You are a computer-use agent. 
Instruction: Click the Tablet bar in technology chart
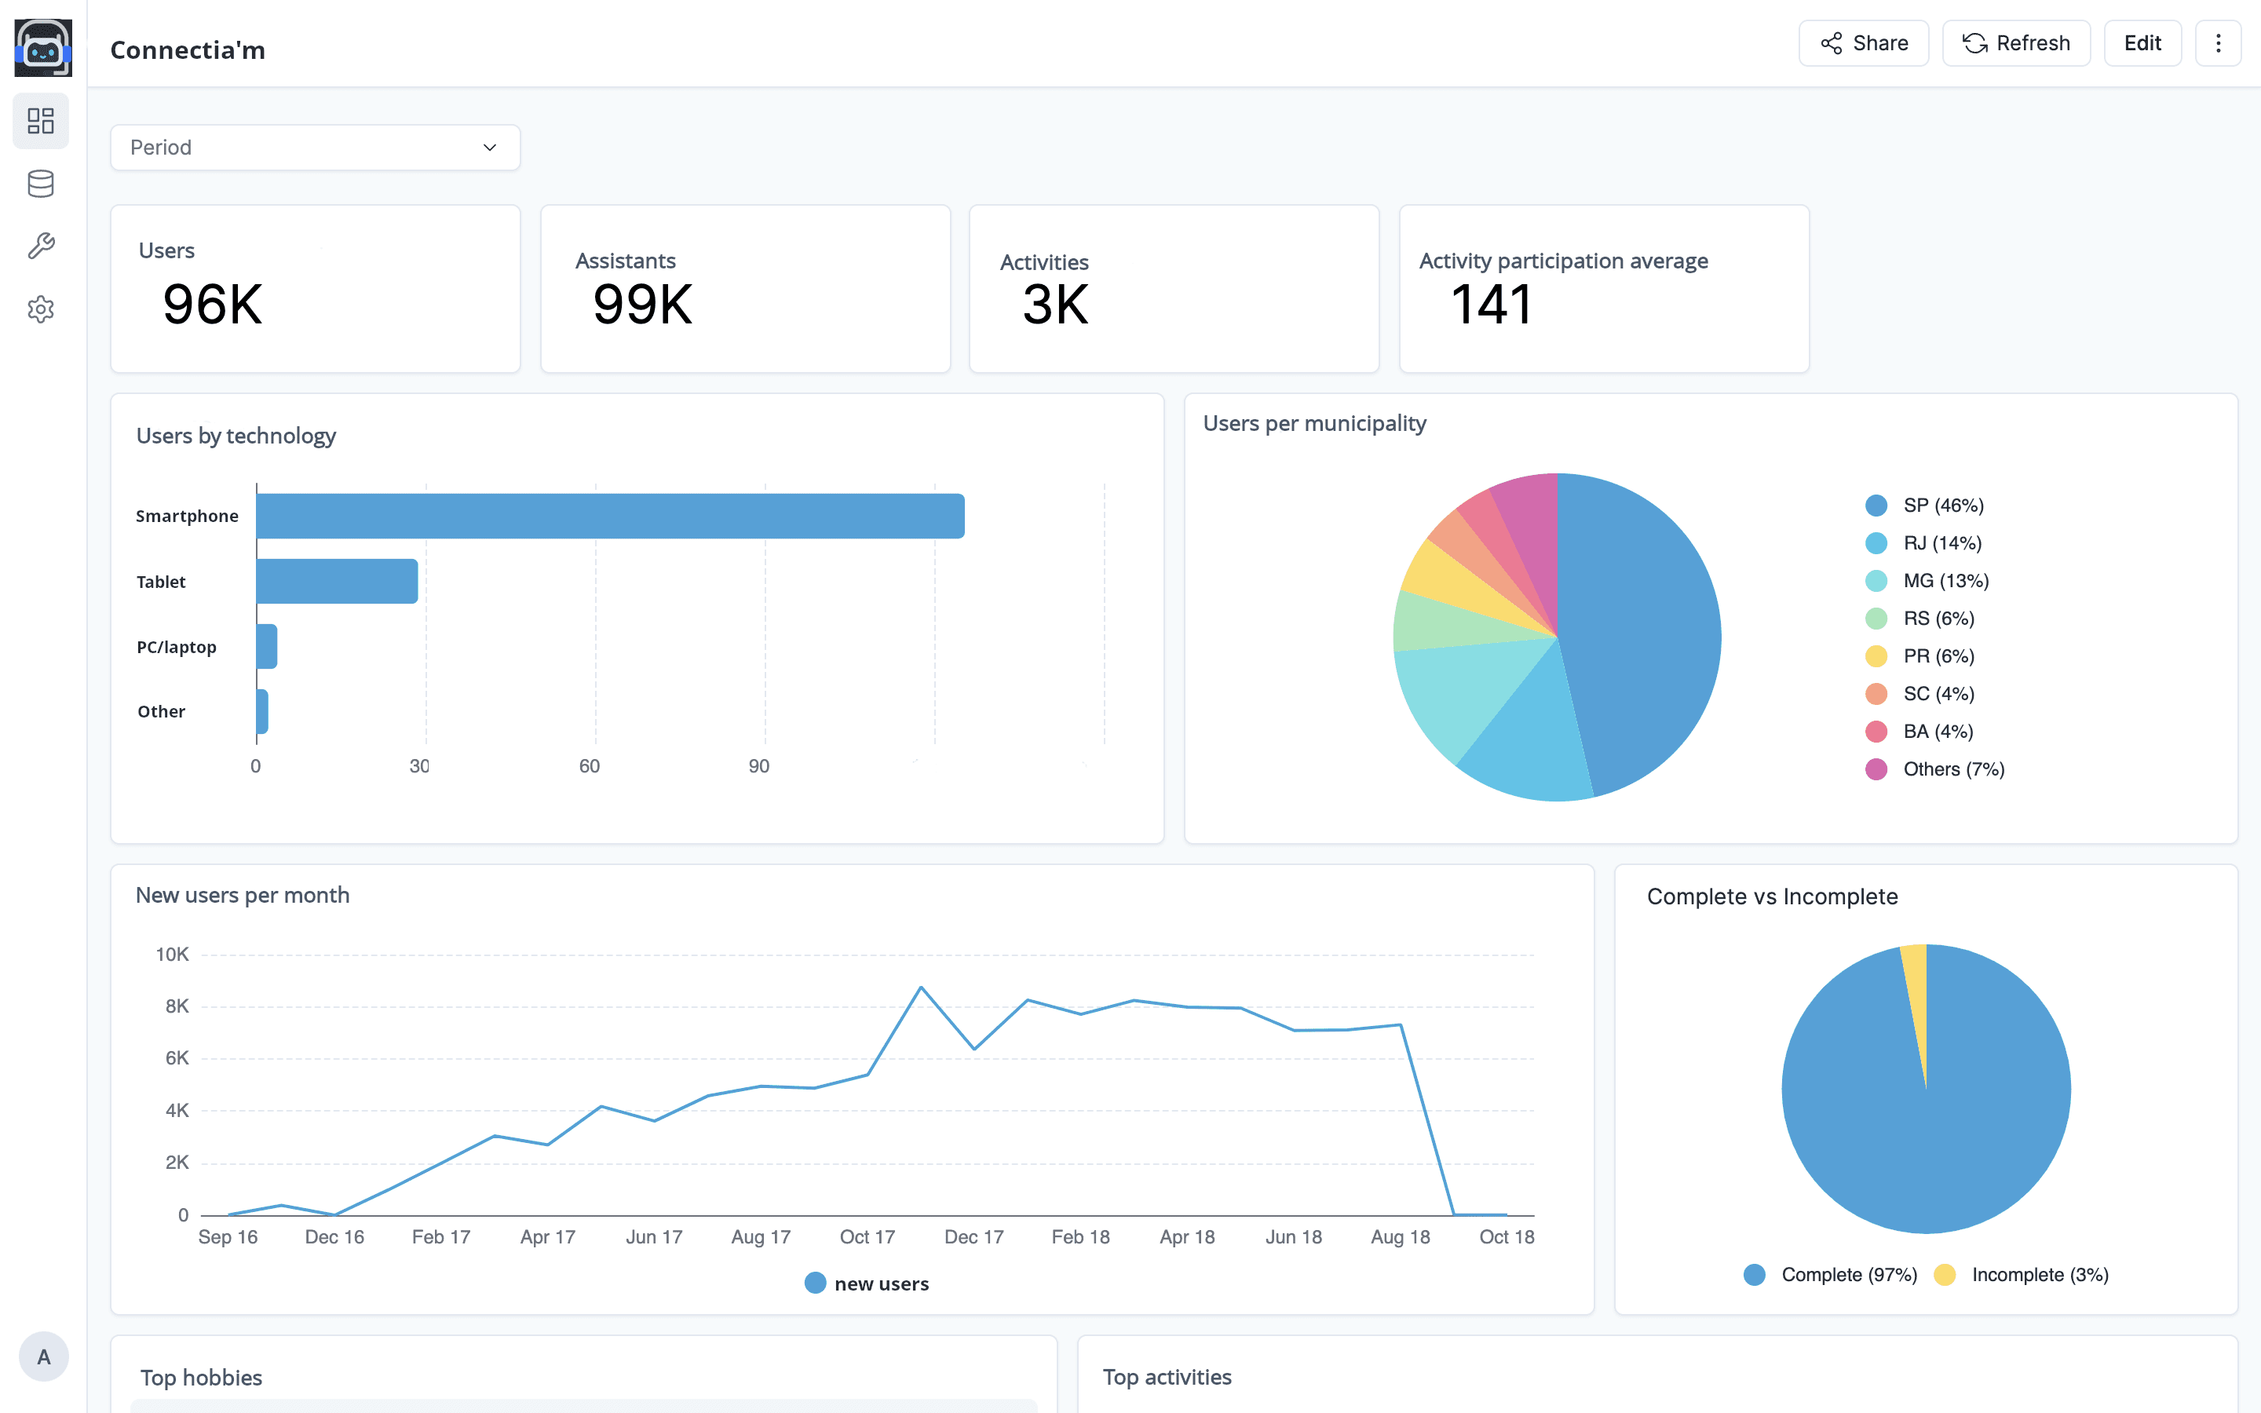[x=338, y=581]
